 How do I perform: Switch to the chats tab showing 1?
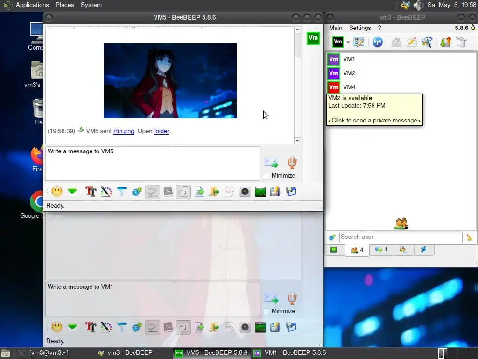tap(381, 250)
